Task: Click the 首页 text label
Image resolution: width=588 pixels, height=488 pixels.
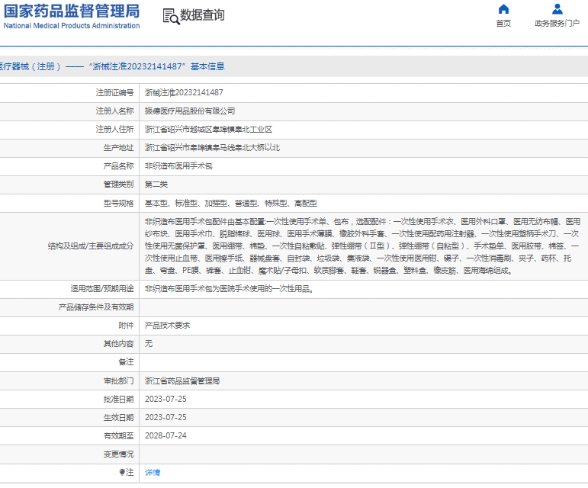Action: [503, 24]
